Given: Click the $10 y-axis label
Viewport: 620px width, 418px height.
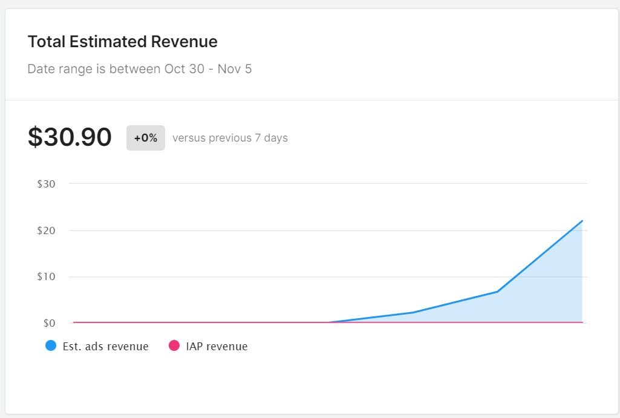Looking at the screenshot, I should point(46,276).
